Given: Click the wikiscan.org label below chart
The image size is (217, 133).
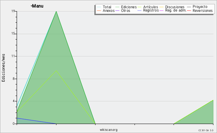Looking at the screenshot, I should coord(109,130).
